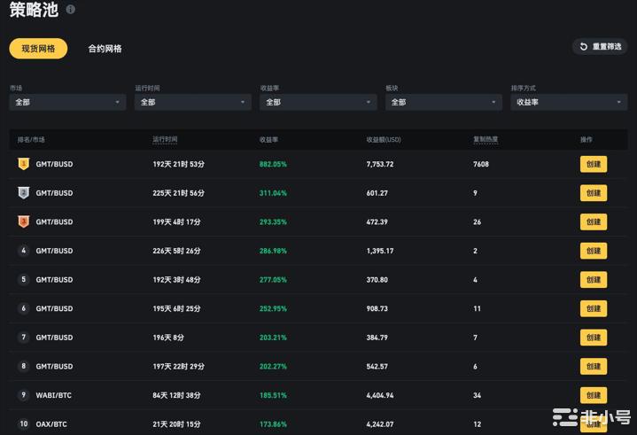This screenshot has height=435, width=637.
Task: Open the 排序方式 sort dropdown
Action: 569,103
